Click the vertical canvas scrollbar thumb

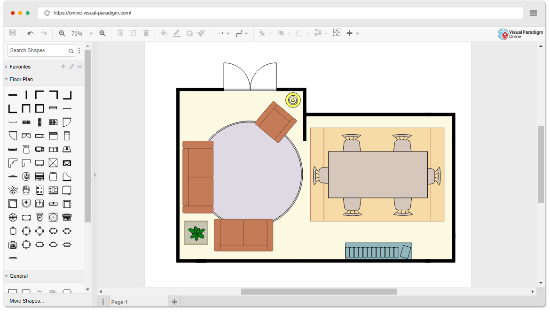[x=541, y=165]
